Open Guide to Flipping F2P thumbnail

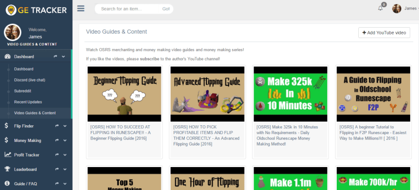click(x=373, y=94)
